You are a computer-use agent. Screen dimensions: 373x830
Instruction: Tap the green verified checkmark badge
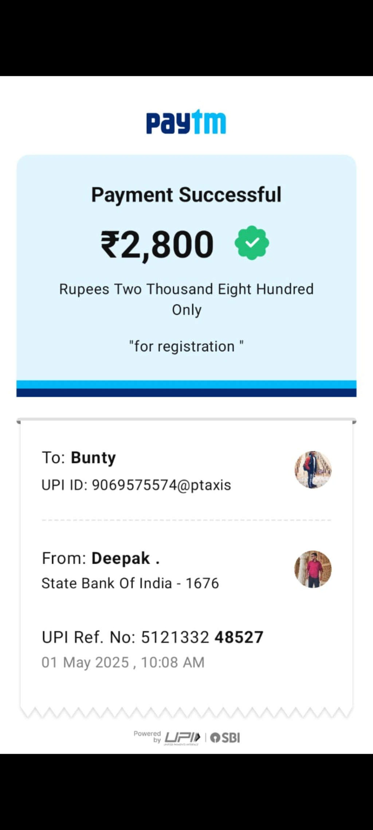click(252, 243)
